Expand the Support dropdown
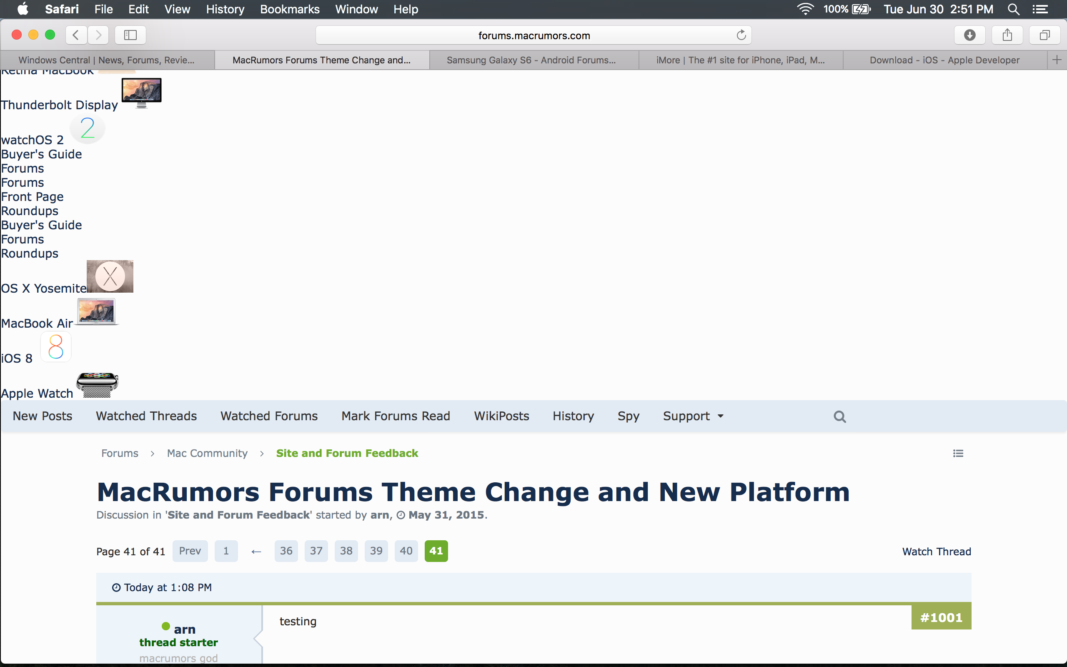This screenshot has height=667, width=1067. 693,416
